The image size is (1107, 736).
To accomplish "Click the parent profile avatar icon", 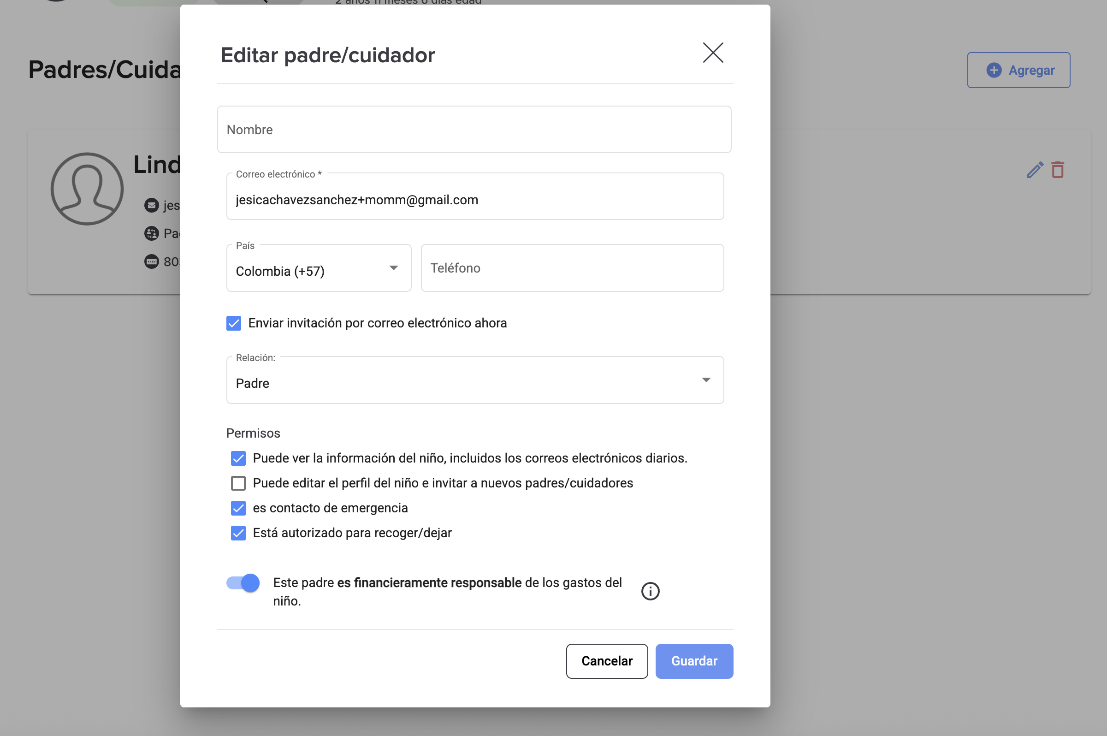I will pyautogui.click(x=87, y=189).
